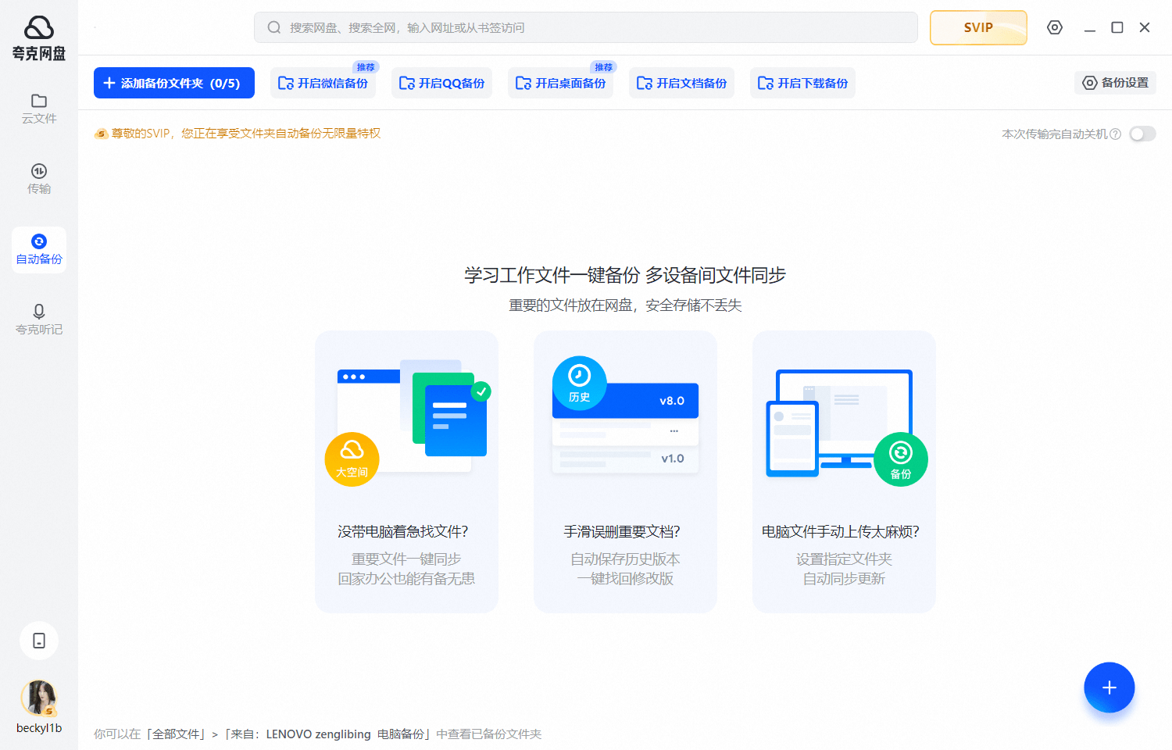Click the mobile device icon in sidebar
Screen dimensions: 1172x750
point(39,641)
